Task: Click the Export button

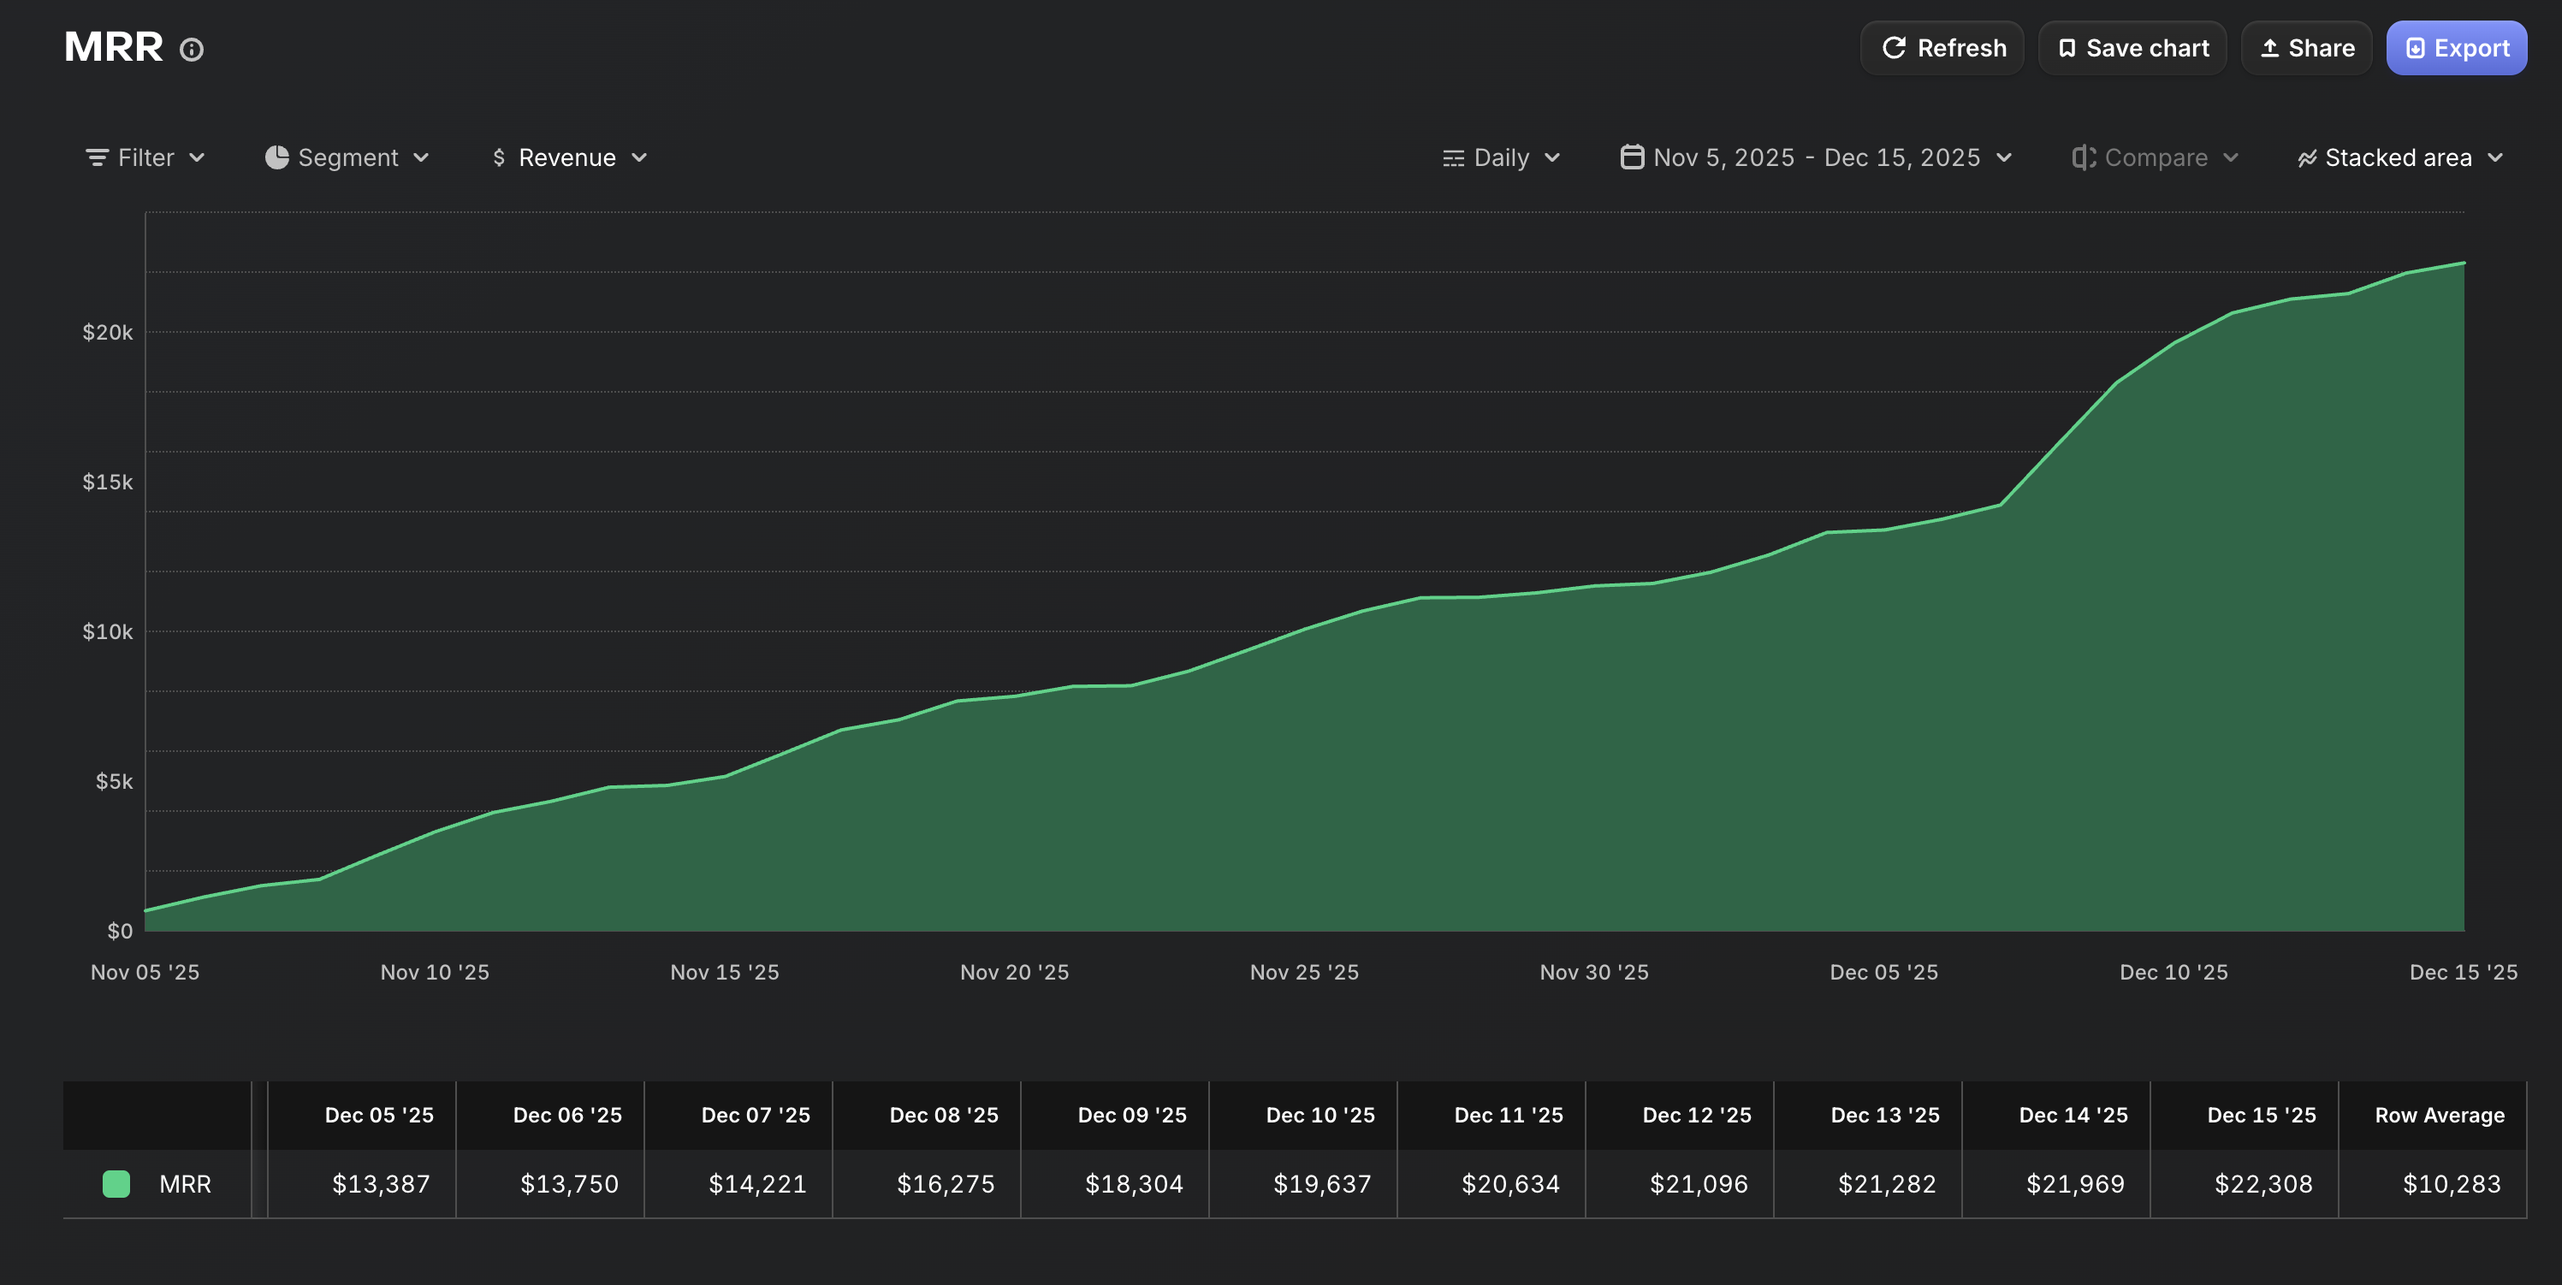Action: point(2456,47)
